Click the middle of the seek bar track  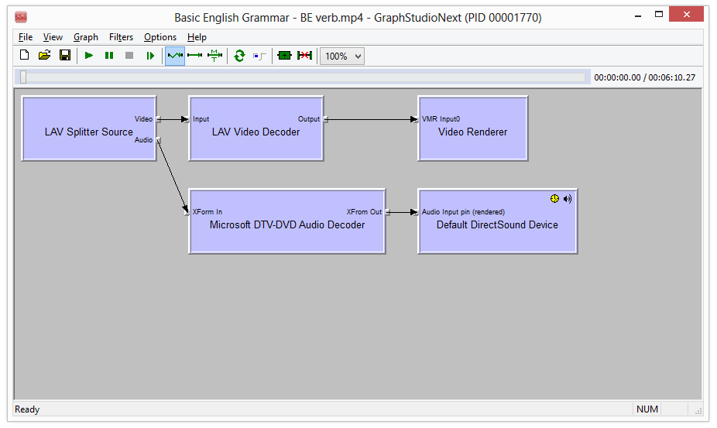pos(304,77)
